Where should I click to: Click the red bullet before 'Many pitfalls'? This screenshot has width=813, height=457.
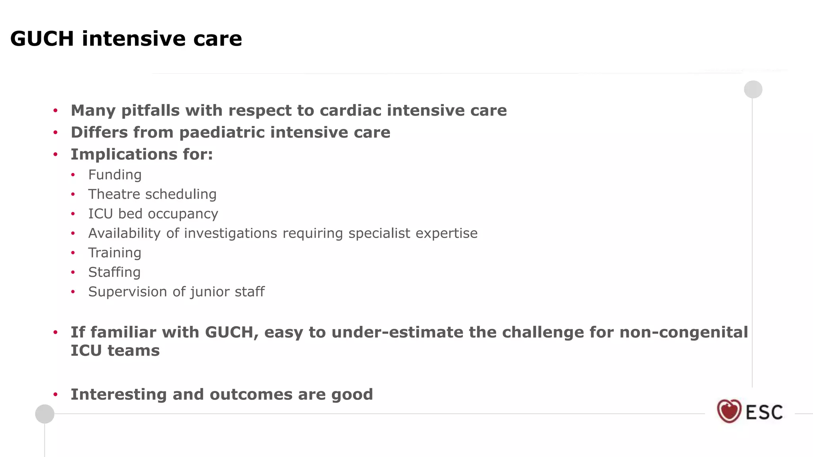(56, 110)
